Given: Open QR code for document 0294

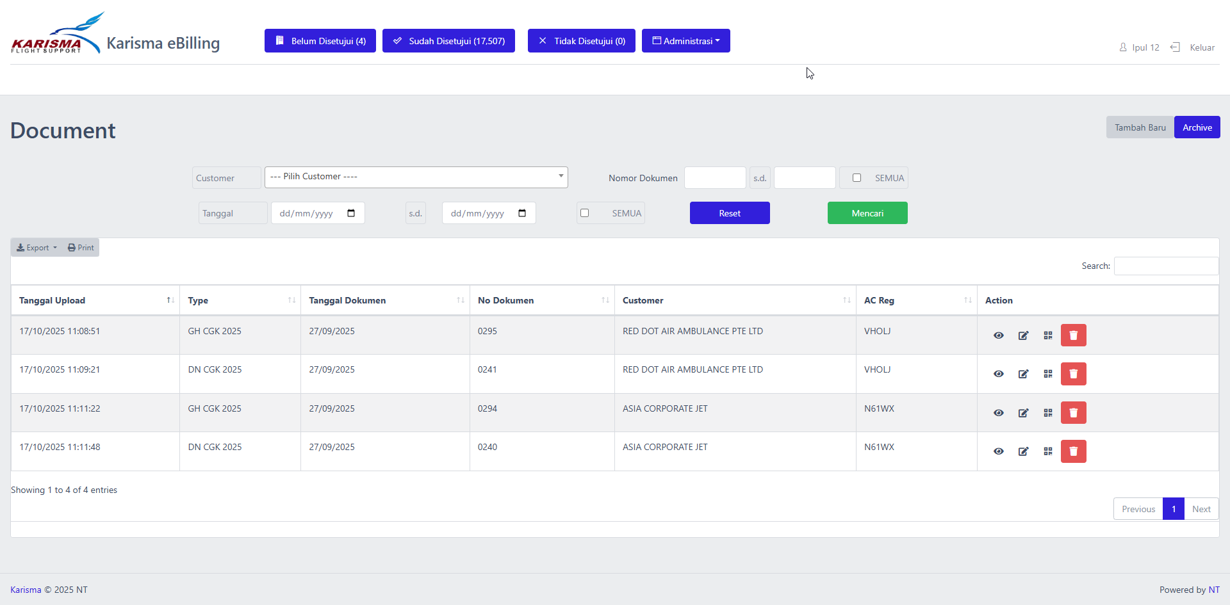Looking at the screenshot, I should (1047, 413).
